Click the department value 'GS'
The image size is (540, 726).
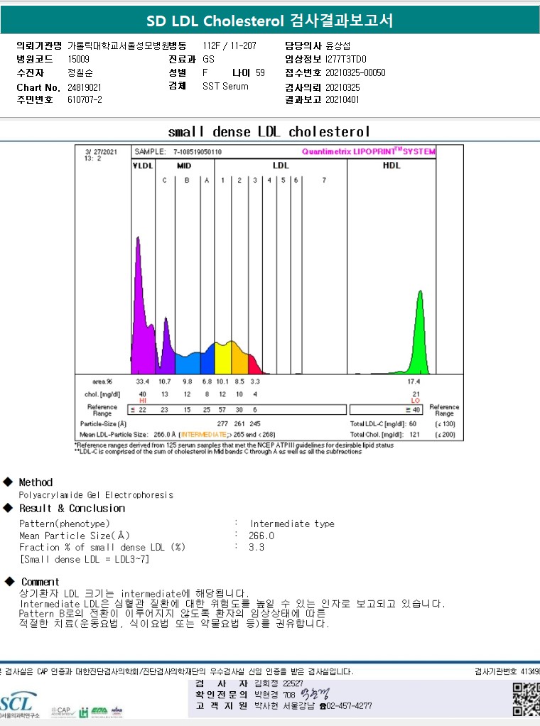pos(208,59)
